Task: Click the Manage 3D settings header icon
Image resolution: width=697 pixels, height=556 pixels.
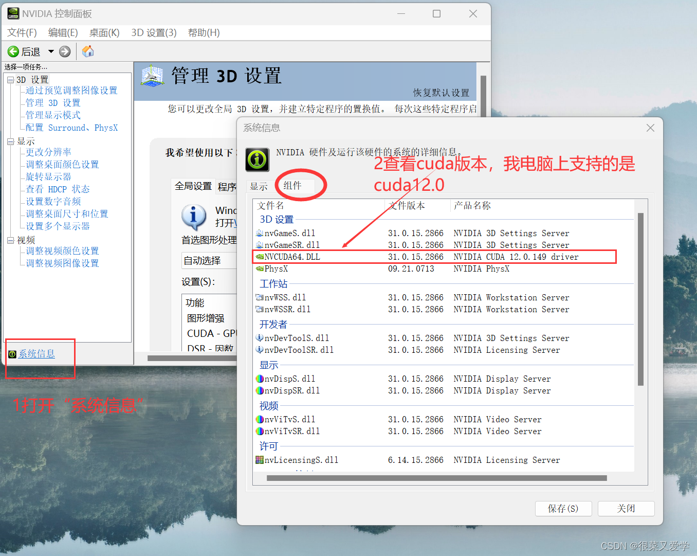Action: tap(152, 76)
